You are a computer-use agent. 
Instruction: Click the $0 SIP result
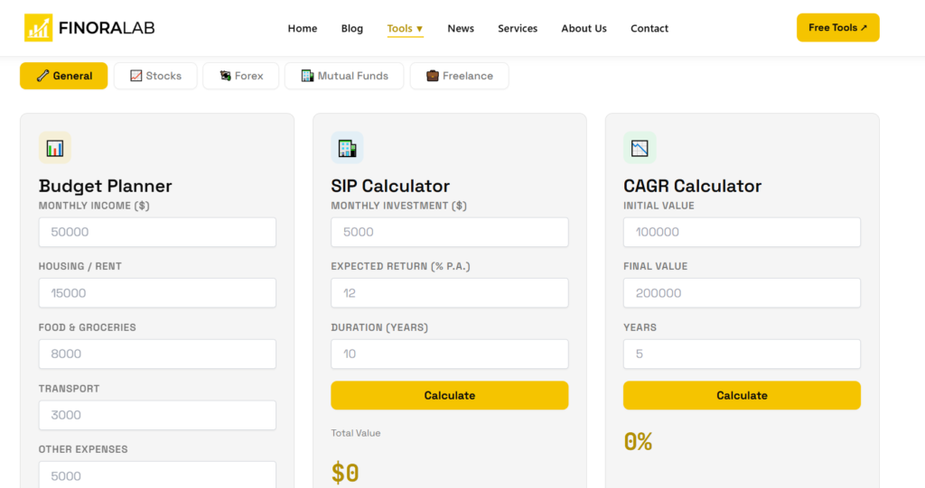click(345, 473)
